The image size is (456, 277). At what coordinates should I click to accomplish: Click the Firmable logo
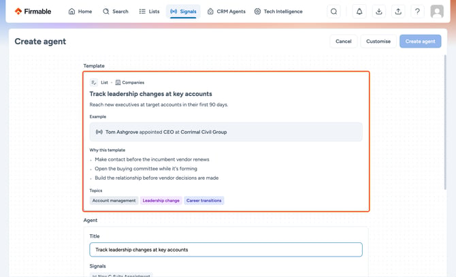click(x=33, y=12)
